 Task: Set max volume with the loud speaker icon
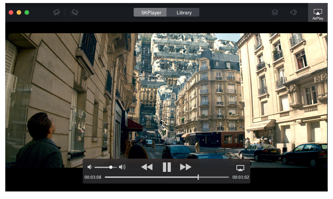[122, 167]
